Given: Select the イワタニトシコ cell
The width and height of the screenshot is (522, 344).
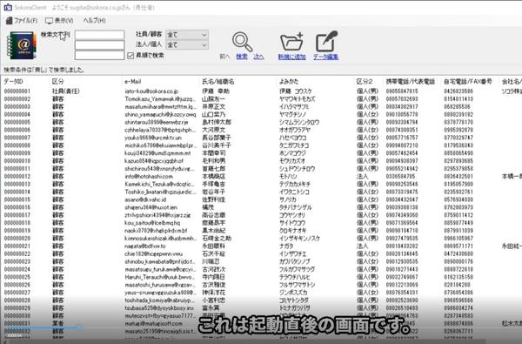Looking at the screenshot, I should tap(294, 192).
